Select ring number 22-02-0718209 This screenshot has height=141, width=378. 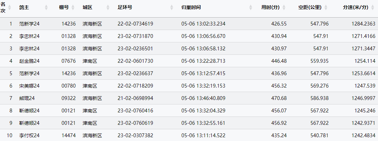[135, 86]
